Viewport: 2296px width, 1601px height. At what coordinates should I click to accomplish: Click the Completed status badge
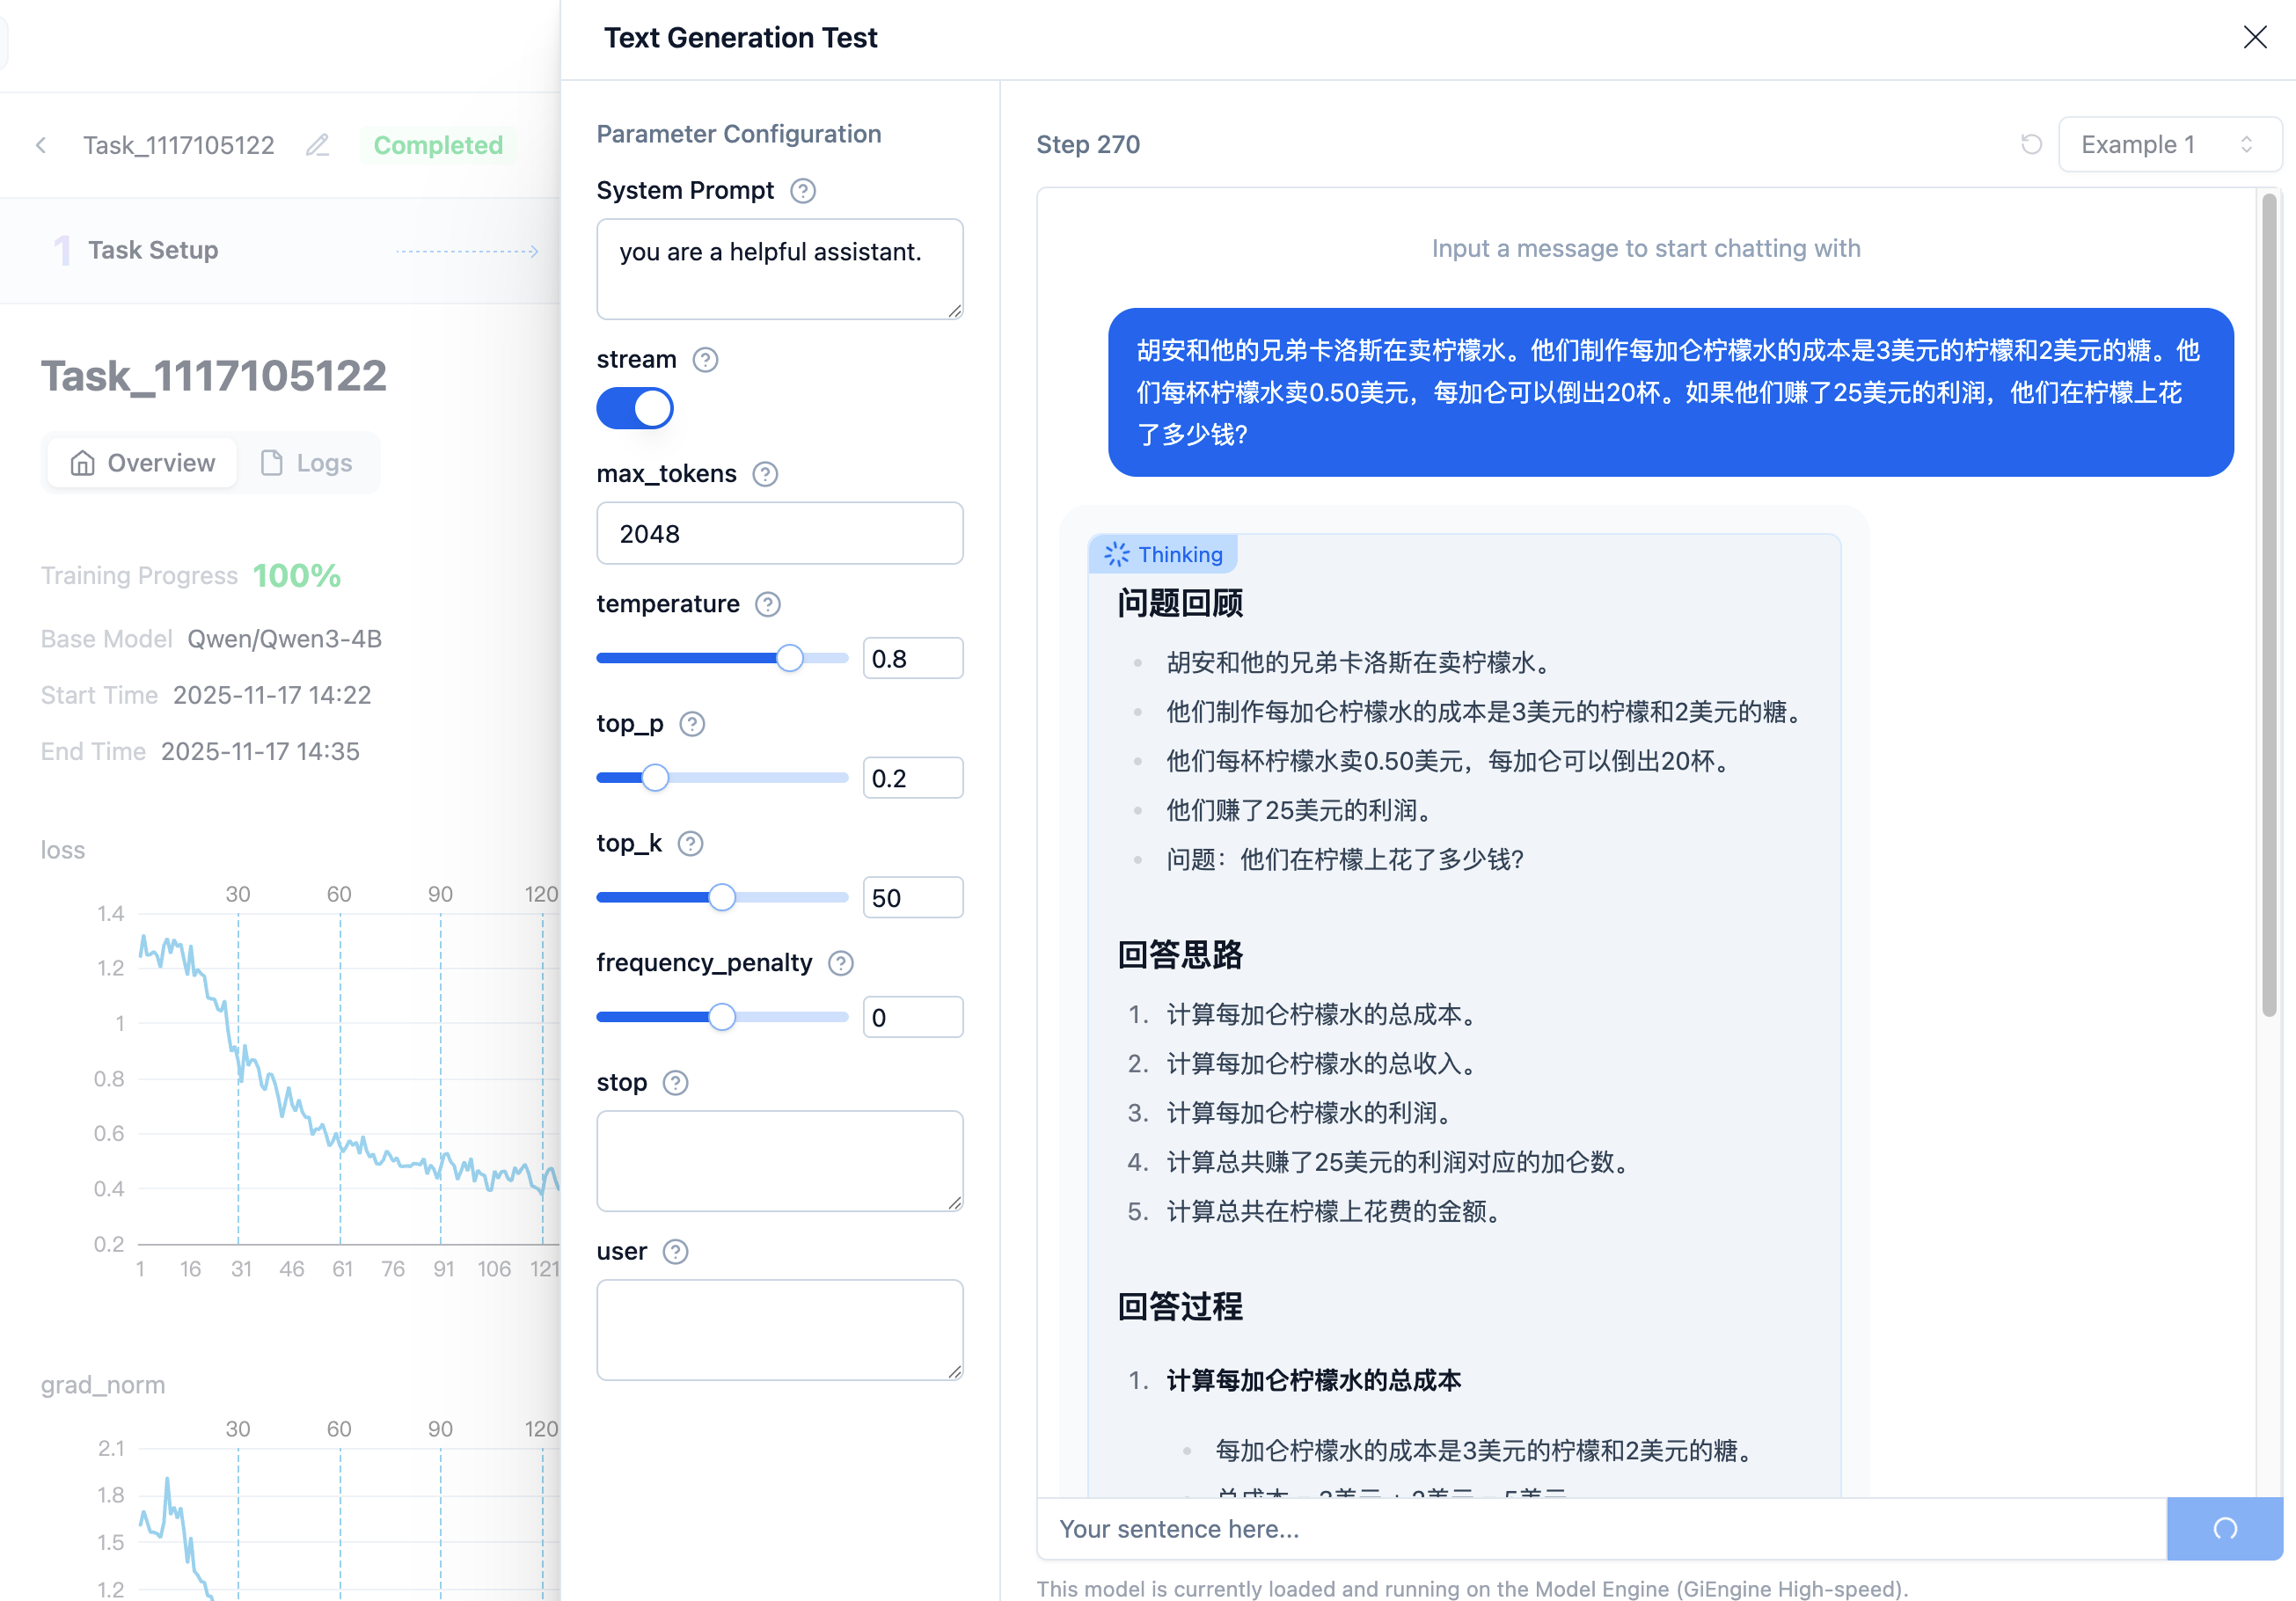[x=437, y=144]
